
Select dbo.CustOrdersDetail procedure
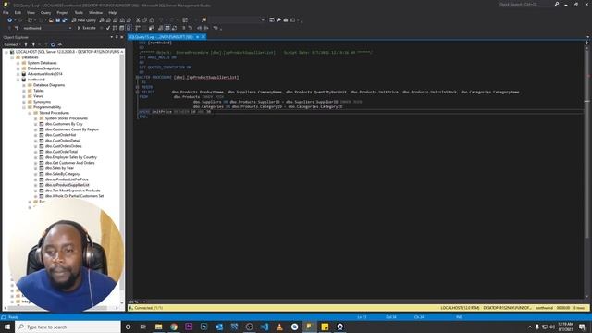[x=63, y=141]
